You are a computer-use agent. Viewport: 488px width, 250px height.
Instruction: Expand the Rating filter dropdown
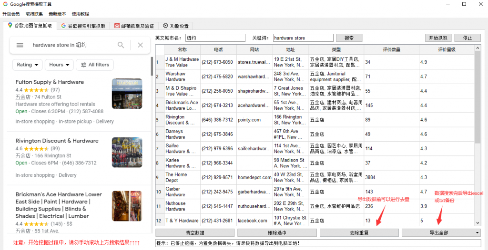[27, 65]
